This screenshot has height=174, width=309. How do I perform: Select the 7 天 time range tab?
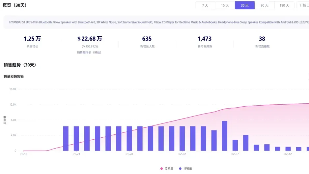click(x=205, y=5)
